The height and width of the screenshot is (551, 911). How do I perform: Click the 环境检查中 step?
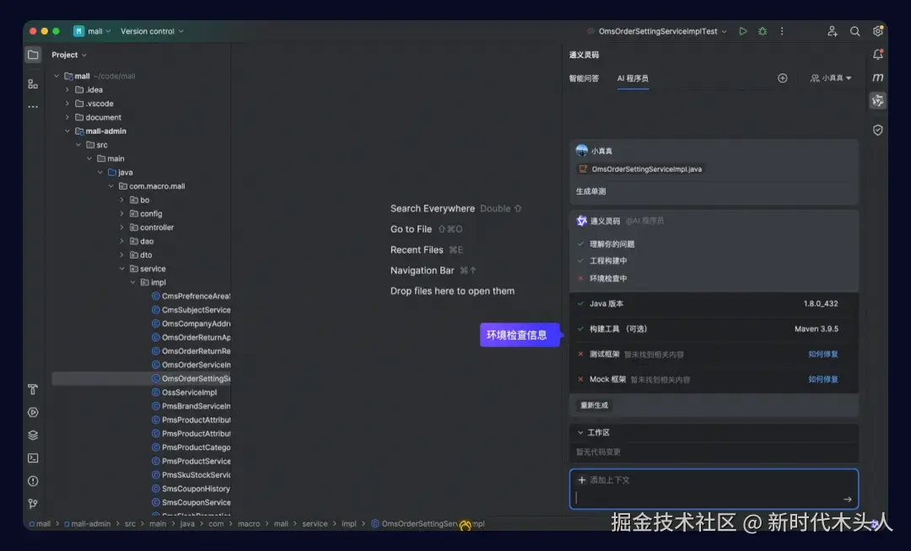(608, 278)
